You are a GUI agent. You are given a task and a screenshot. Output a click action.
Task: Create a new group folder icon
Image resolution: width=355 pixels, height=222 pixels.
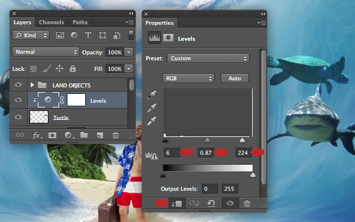tap(84, 135)
